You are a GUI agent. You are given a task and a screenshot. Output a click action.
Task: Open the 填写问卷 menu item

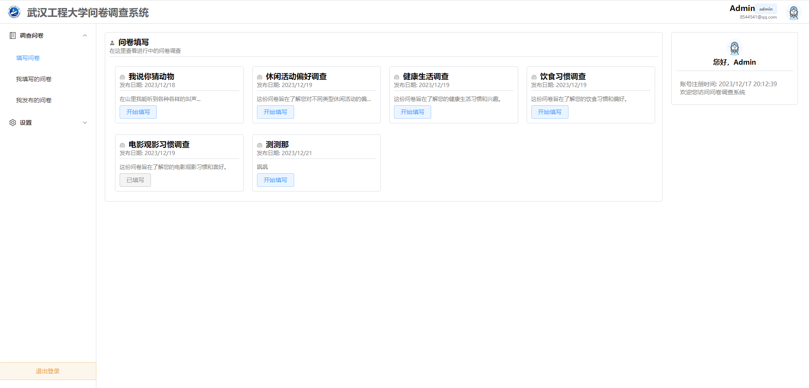click(28, 58)
